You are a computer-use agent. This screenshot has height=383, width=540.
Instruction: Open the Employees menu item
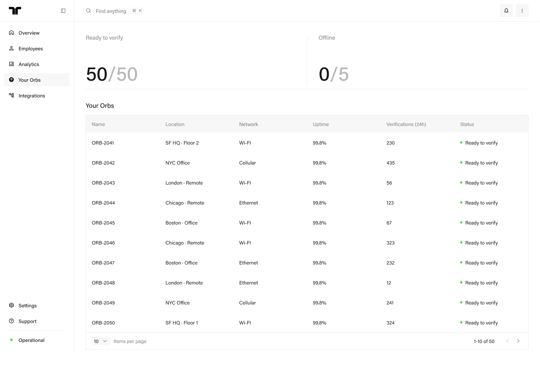pyautogui.click(x=37, y=49)
